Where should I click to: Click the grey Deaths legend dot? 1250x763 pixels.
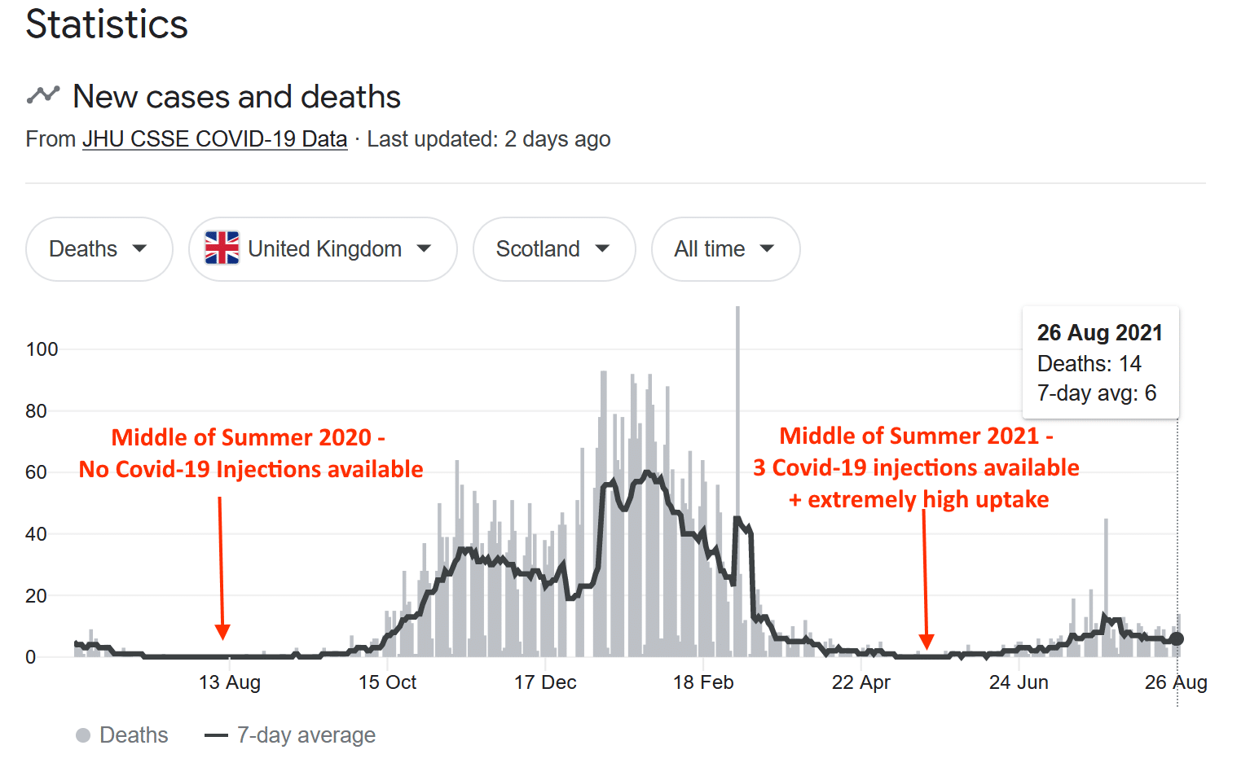coord(83,735)
